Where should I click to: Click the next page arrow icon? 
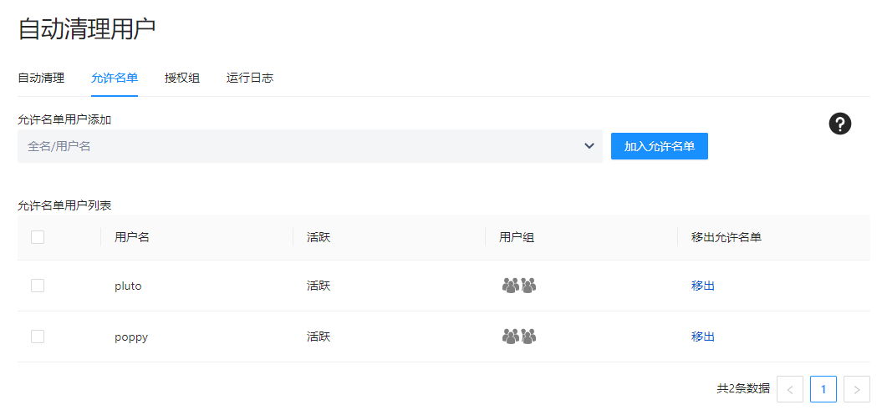coord(857,389)
